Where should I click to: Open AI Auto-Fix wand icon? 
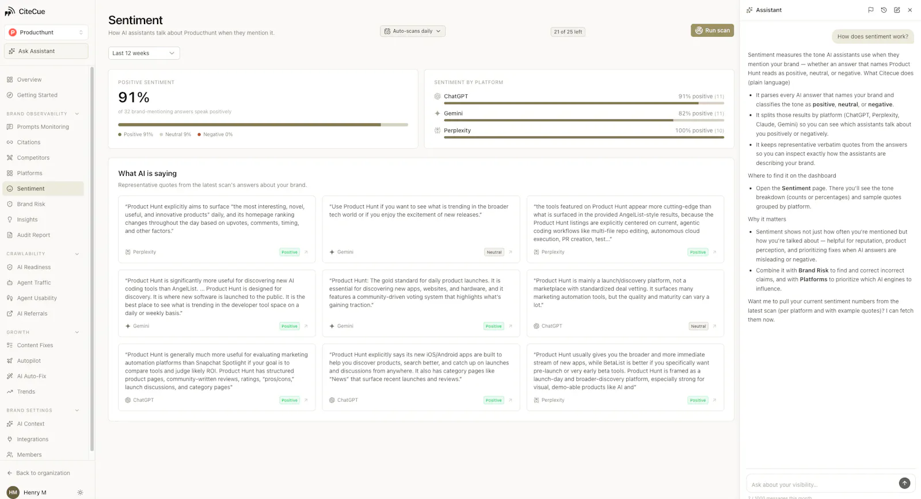10,377
